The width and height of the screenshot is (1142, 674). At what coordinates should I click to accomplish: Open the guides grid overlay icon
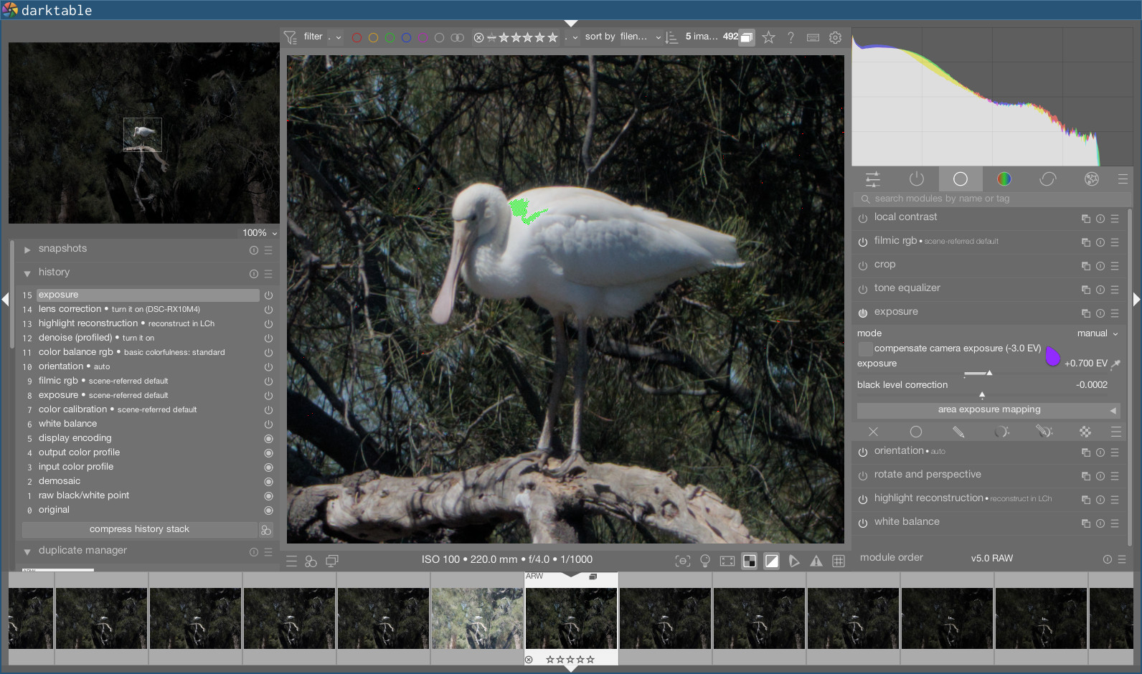point(839,561)
